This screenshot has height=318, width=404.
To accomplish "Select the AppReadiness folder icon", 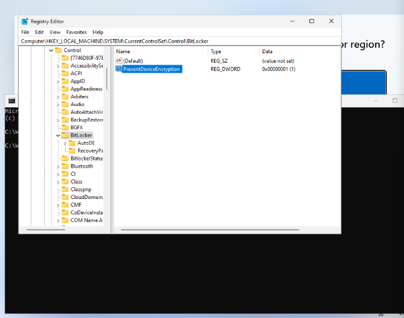I will [65, 89].
